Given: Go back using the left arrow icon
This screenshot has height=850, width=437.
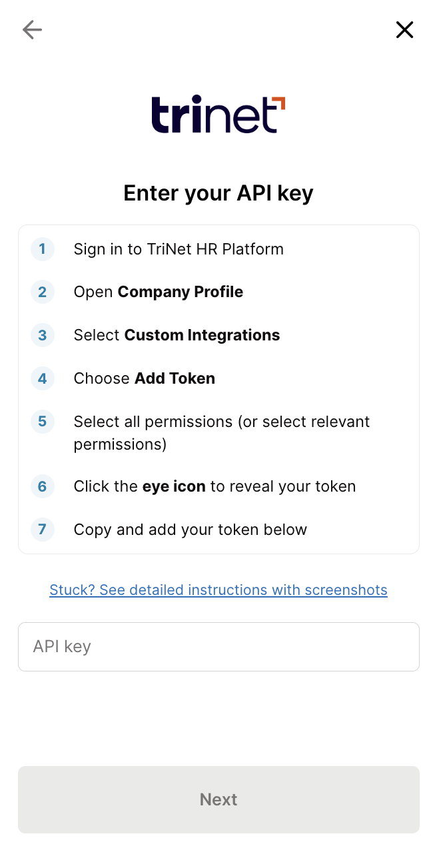Looking at the screenshot, I should tap(32, 30).
